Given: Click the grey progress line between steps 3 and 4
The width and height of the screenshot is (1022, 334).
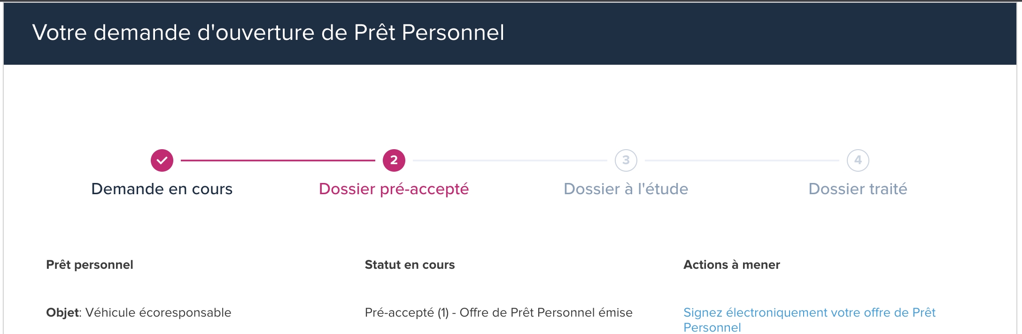Looking at the screenshot, I should [x=742, y=160].
